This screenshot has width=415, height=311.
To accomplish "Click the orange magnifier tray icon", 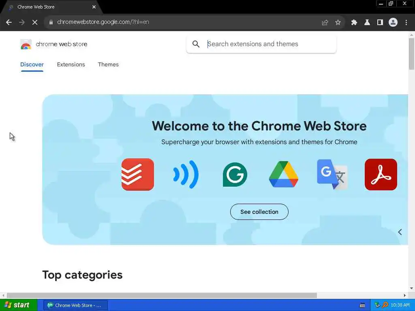I will [x=385, y=305].
